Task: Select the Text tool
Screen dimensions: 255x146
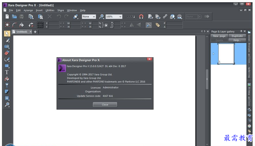Action: pyautogui.click(x=7, y=72)
